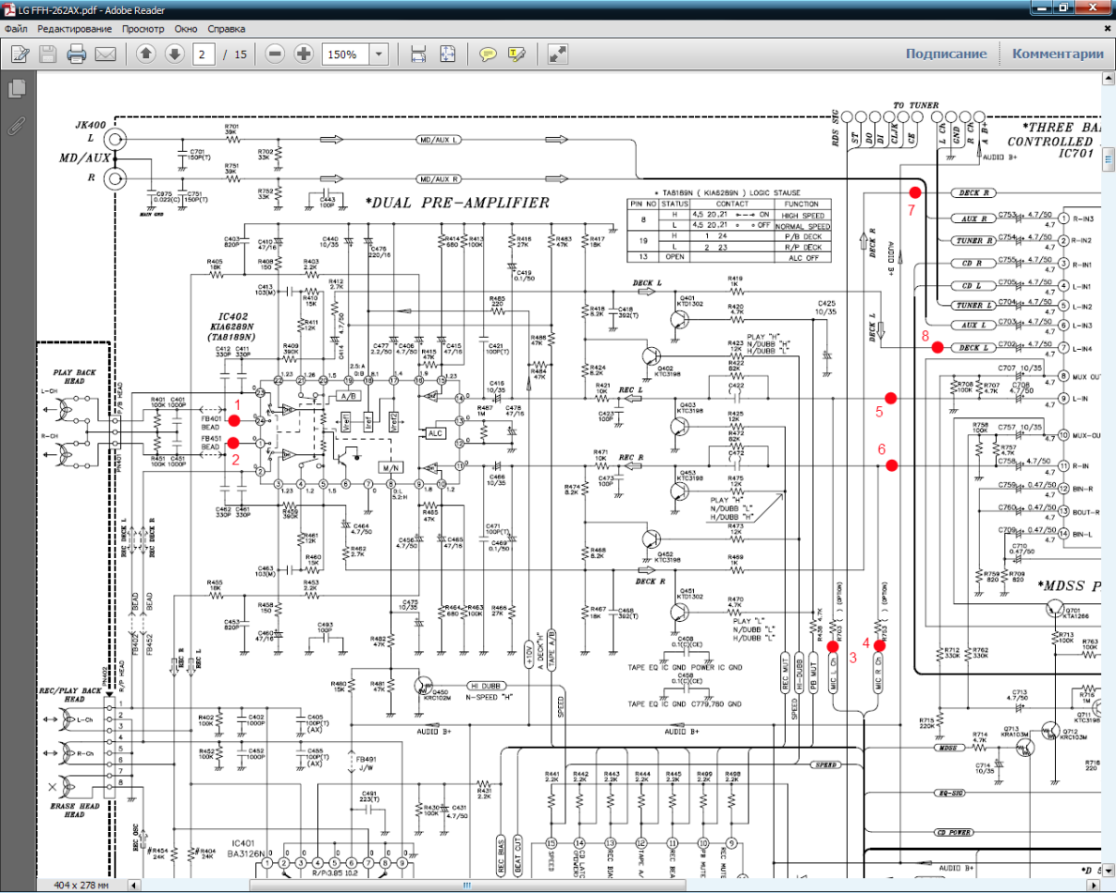Open the Подписание pane
1116x893 pixels.
coord(945,54)
